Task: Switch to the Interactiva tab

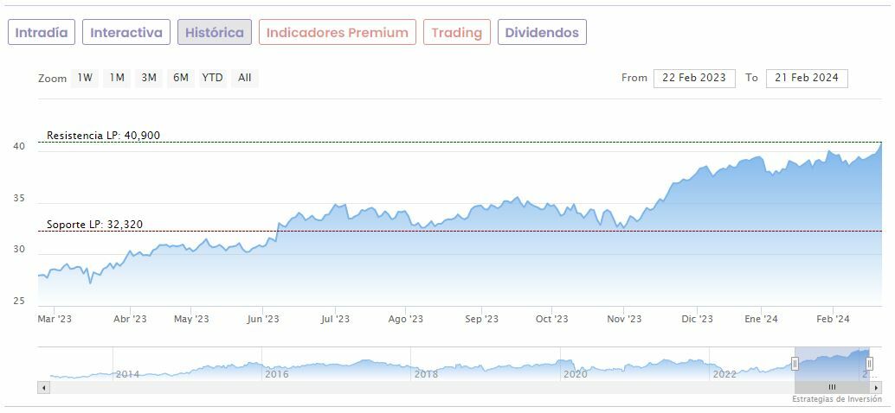Action: coord(126,33)
